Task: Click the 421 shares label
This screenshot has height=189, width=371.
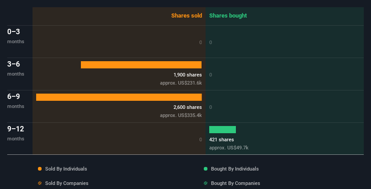Action: (x=221, y=139)
